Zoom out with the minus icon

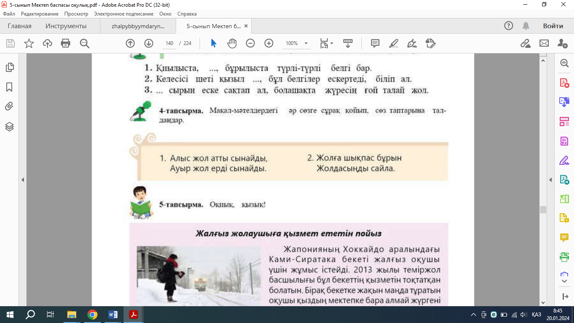click(250, 43)
